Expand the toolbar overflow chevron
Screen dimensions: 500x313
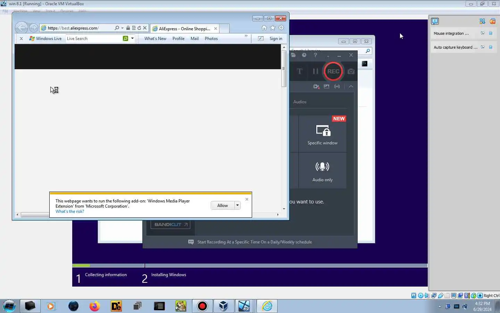246,36
